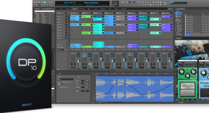Trigger playback of Scene 1
Viewport: 209px width, 113px height.
point(66,16)
